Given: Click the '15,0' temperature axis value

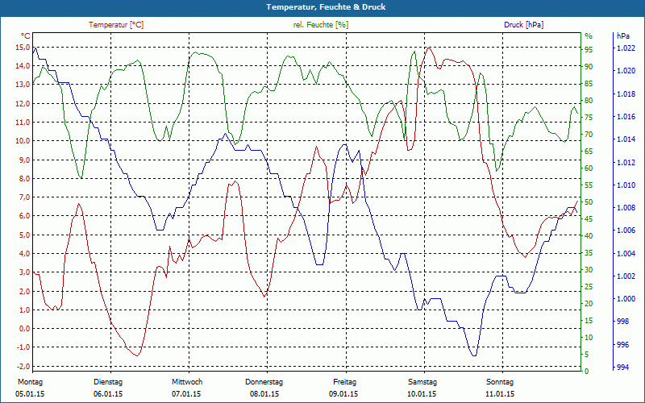Looking at the screenshot, I should (x=23, y=48).
